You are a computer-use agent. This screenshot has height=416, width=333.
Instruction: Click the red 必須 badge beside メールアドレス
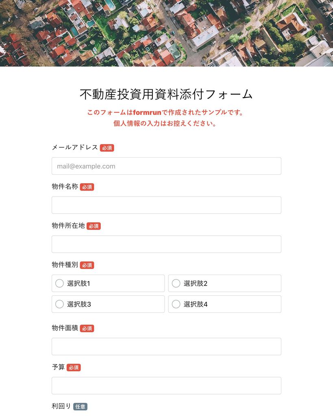point(107,148)
